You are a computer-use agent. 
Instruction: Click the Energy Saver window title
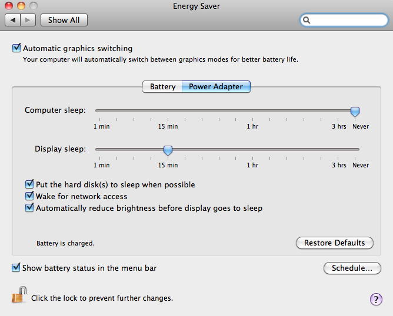196,6
